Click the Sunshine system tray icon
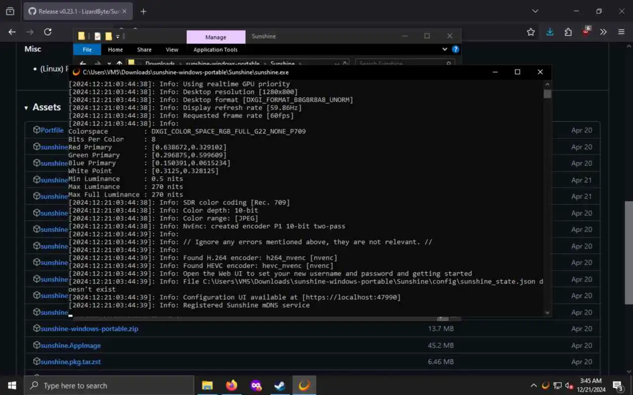 pos(545,386)
